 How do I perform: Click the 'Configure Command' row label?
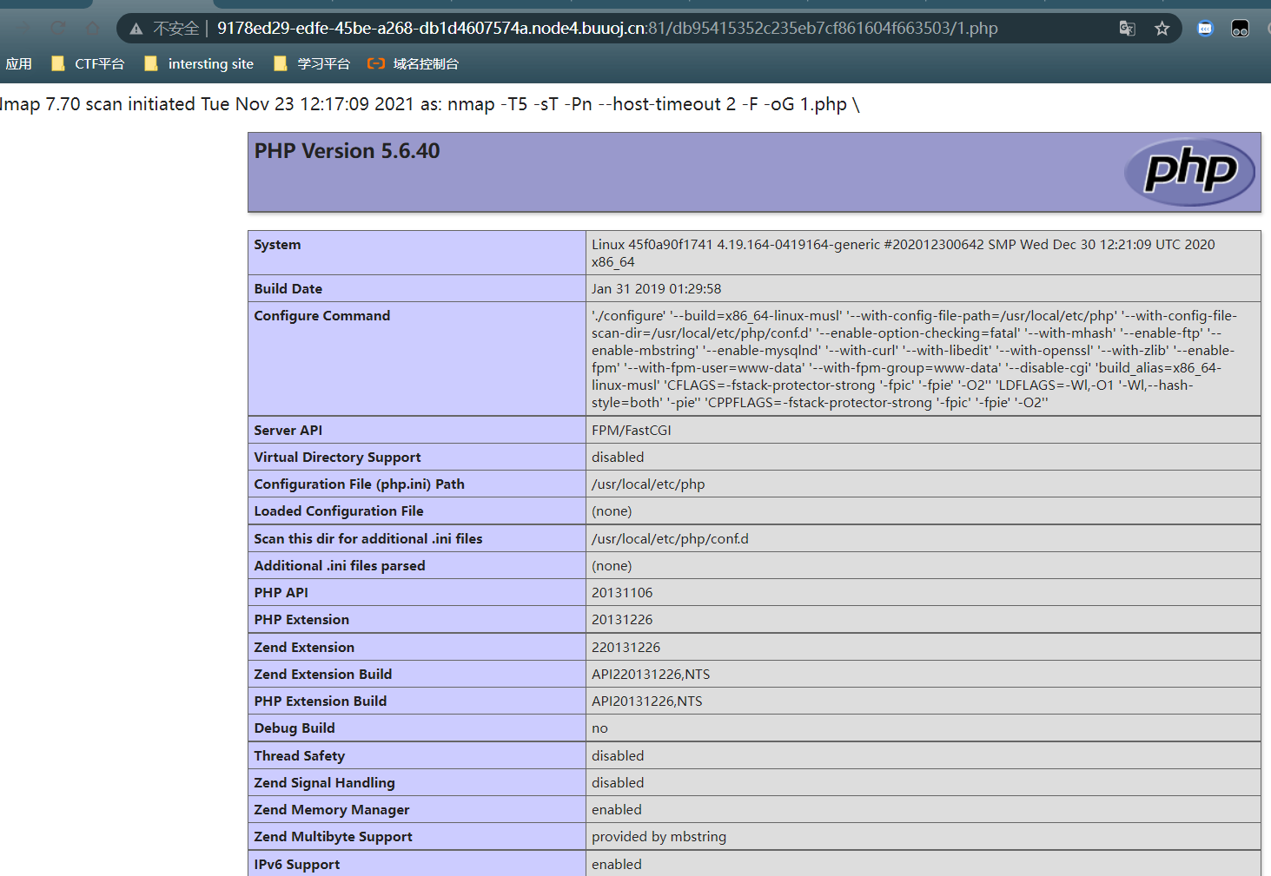coord(321,316)
